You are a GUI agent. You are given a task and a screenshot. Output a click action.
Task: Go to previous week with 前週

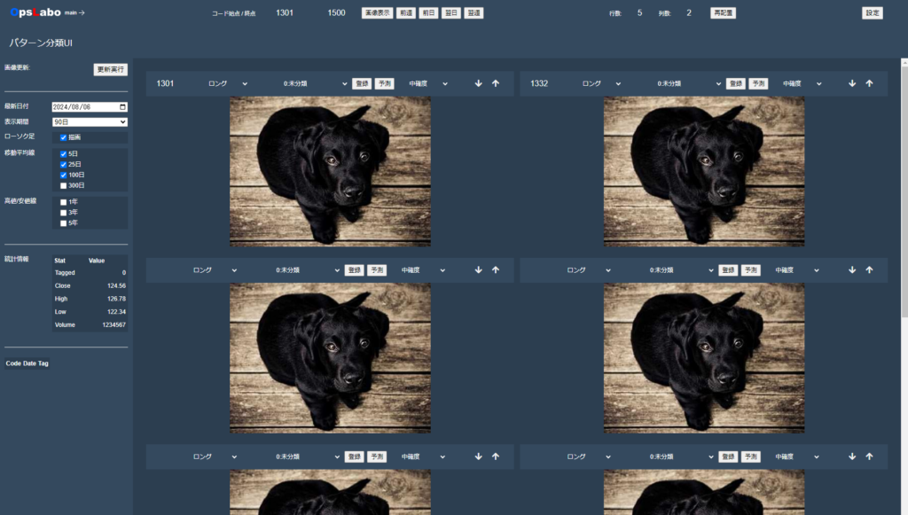406,12
